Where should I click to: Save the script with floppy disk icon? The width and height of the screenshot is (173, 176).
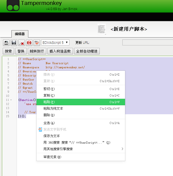(14, 43)
